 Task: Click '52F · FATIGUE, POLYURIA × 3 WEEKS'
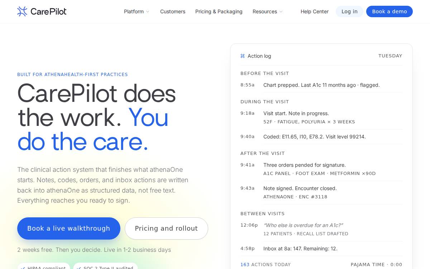pyautogui.click(x=309, y=122)
